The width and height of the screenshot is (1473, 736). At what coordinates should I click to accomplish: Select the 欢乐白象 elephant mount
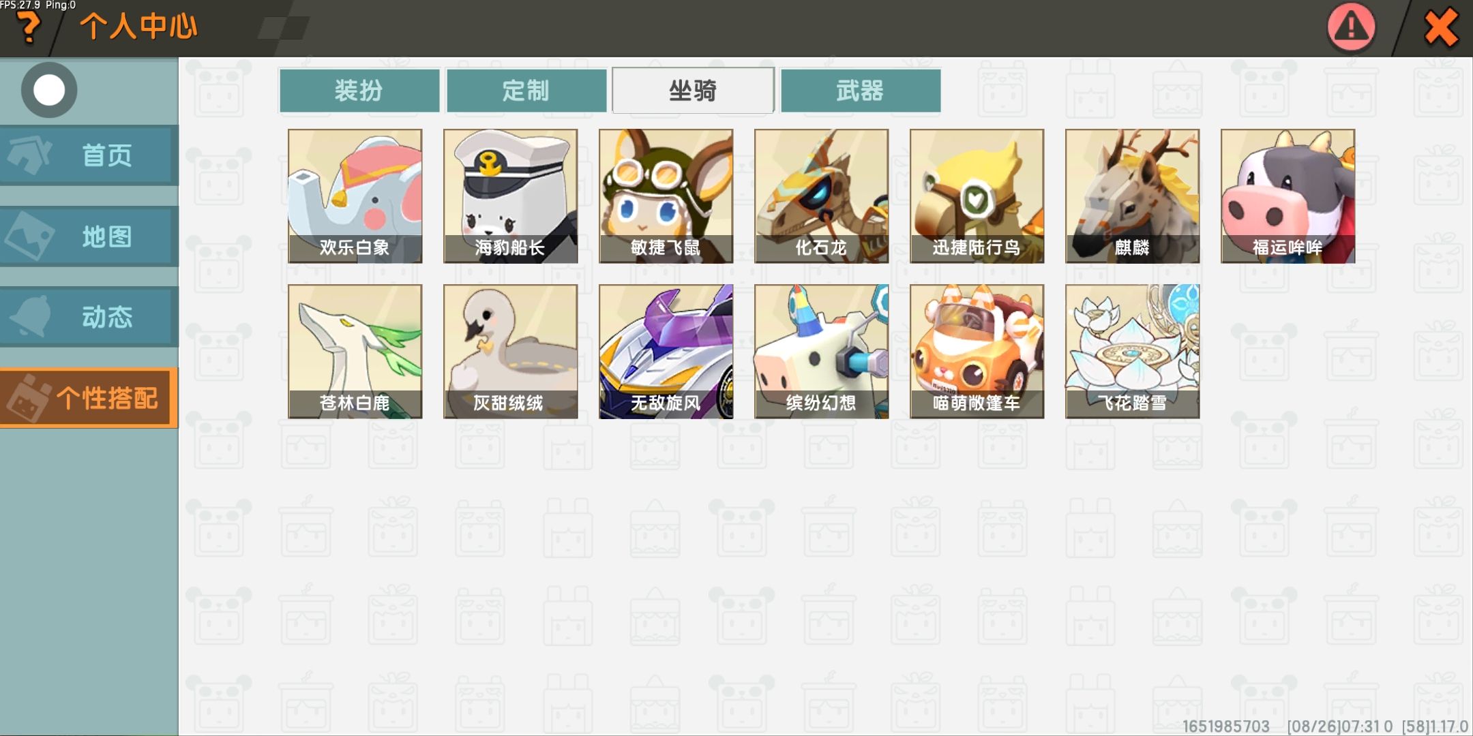point(355,196)
